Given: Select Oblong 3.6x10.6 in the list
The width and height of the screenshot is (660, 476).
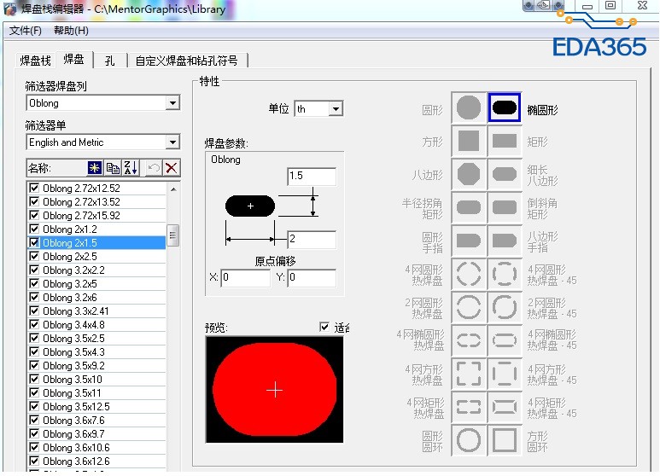Looking at the screenshot, I should pyautogui.click(x=96, y=447).
